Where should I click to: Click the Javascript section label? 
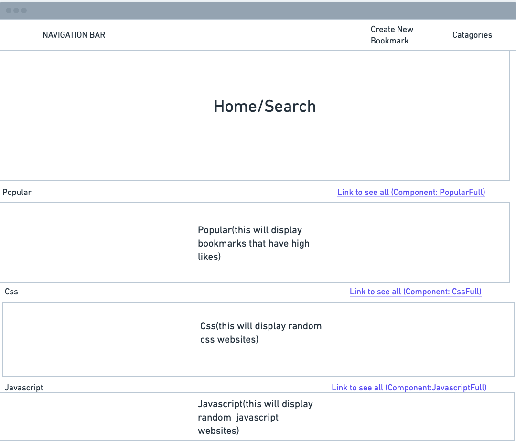pyautogui.click(x=24, y=388)
